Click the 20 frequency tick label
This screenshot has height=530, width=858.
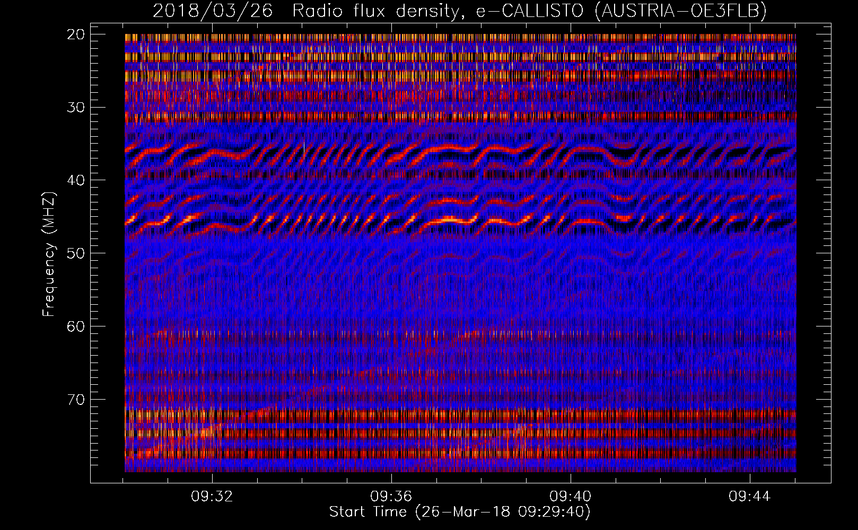(76, 34)
